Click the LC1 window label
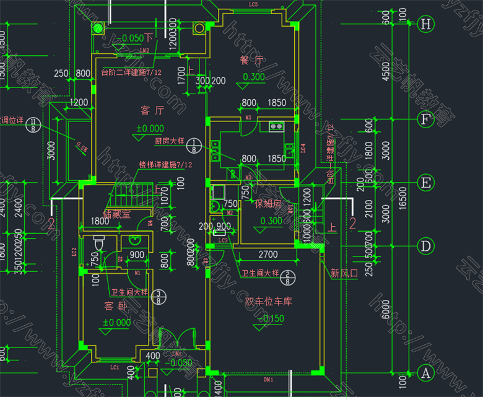The width and height of the screenshot is (483, 397). (115, 367)
